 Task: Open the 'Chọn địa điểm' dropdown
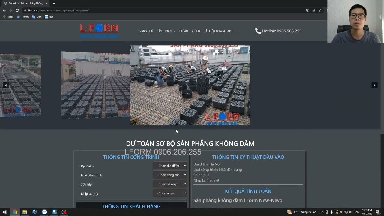pyautogui.click(x=170, y=166)
